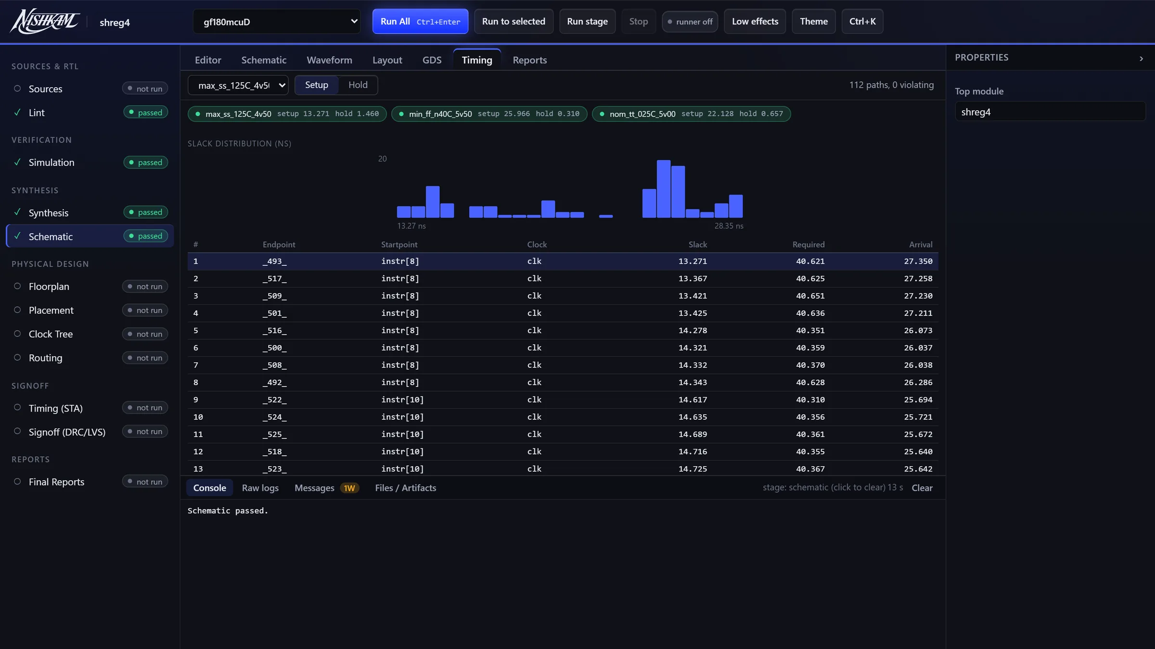The height and width of the screenshot is (649, 1155).
Task: Toggle the runner off indicator
Action: [x=690, y=22]
